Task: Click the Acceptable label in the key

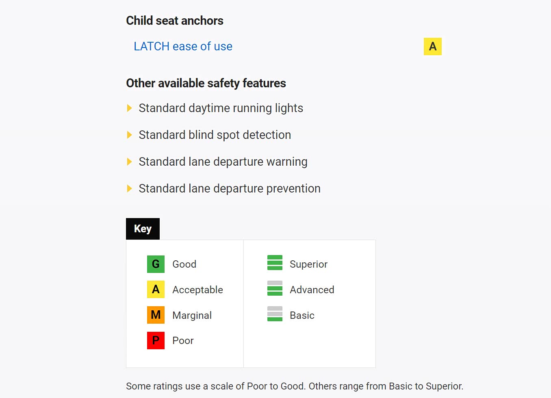Action: point(197,290)
